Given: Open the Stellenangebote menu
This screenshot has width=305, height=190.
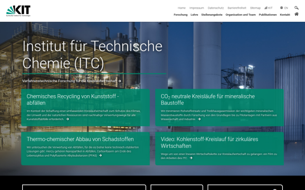Looking at the screenshot, I should coord(211,15).
